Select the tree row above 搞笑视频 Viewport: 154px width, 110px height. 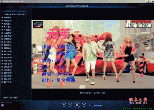click(8, 70)
